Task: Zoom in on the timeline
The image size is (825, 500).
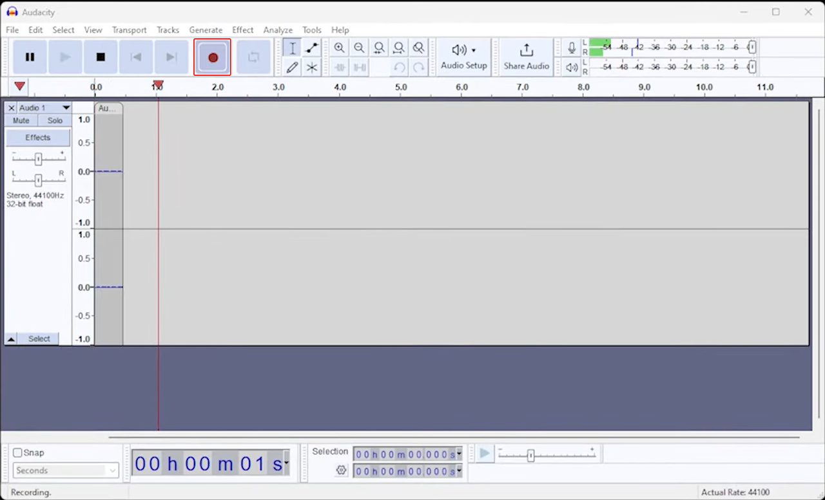Action: 340,48
